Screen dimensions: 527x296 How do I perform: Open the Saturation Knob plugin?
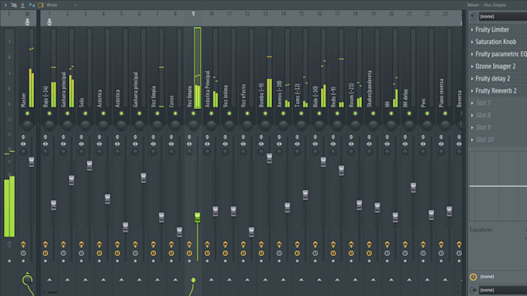[496, 42]
